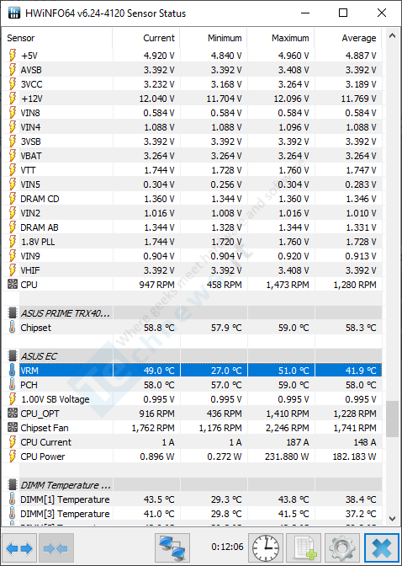Click the shrink columns arrows button
The image size is (402, 566).
coord(56,548)
